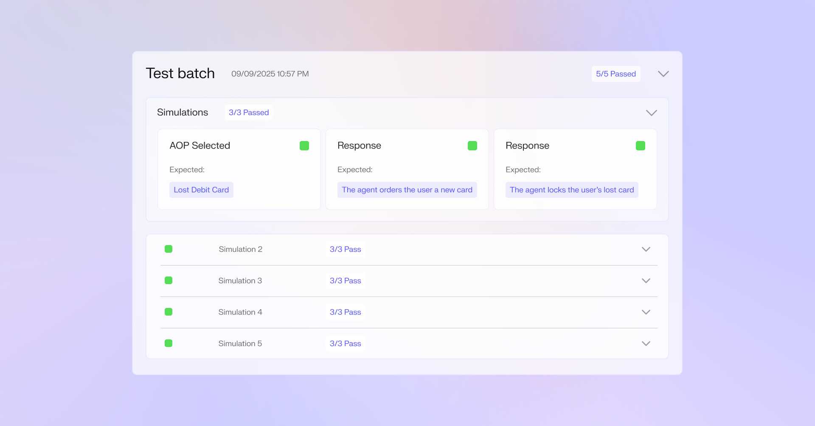Collapse the Test batch panel chevron
Viewport: 815px width, 426px height.
tap(663, 74)
